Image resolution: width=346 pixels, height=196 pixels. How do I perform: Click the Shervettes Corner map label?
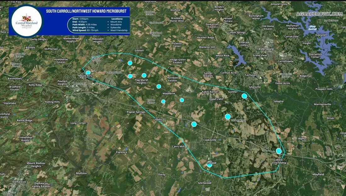(x=315, y=56)
